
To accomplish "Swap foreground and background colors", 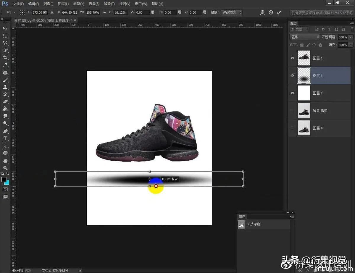I will click(8, 174).
